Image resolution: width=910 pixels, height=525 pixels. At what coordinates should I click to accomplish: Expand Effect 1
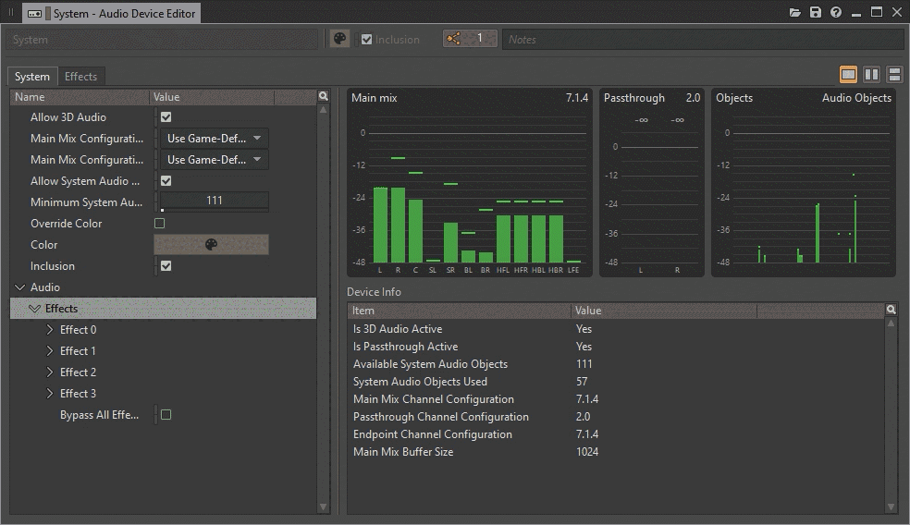click(x=49, y=351)
